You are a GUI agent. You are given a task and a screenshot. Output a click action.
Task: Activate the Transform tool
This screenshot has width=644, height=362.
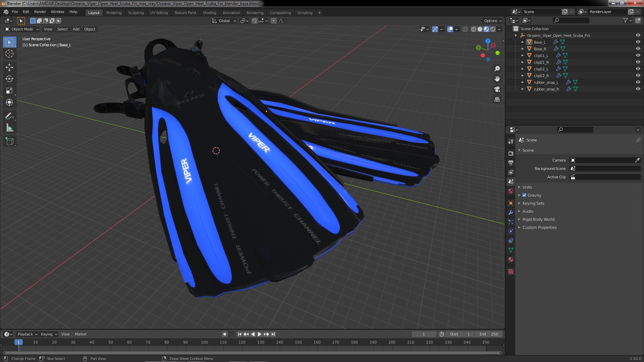(9, 102)
